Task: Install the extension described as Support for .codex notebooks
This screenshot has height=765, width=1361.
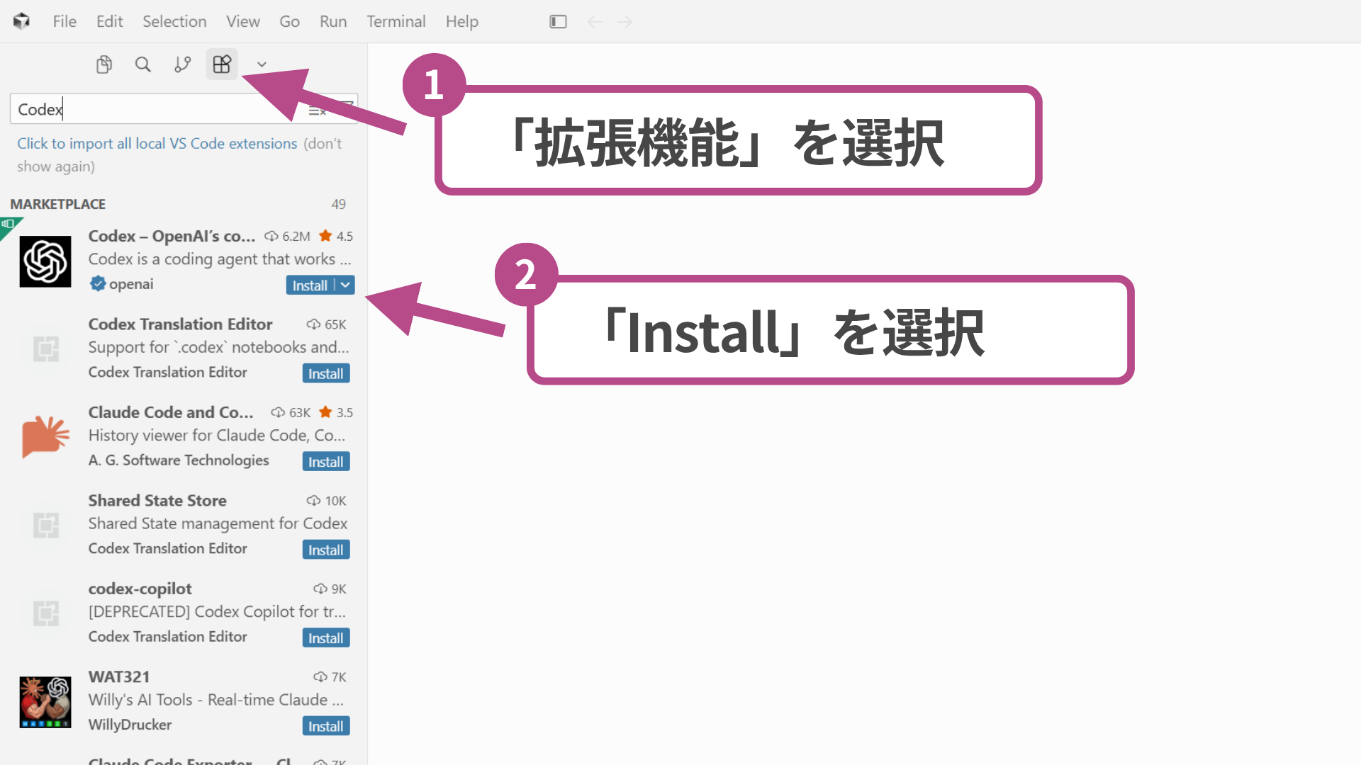Action: pyautogui.click(x=326, y=373)
